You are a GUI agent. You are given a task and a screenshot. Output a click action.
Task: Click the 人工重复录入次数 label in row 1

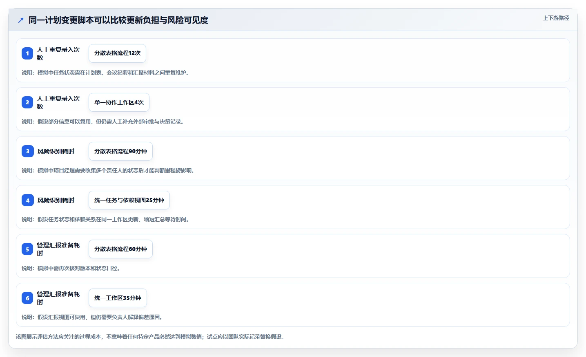58,53
